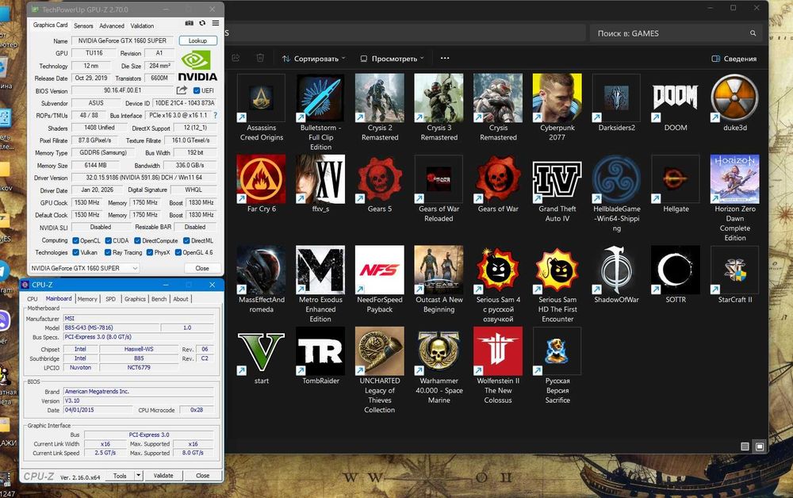Click the Close button in CPU-Z
This screenshot has height=498, width=793.
coord(203,475)
